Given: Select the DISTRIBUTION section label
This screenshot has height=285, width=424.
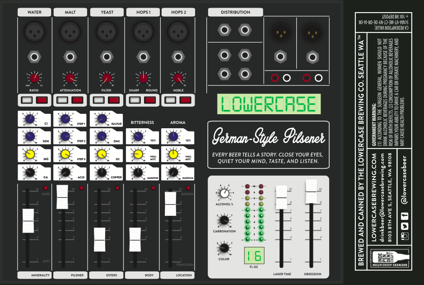Looking at the screenshot, I should (x=236, y=12).
